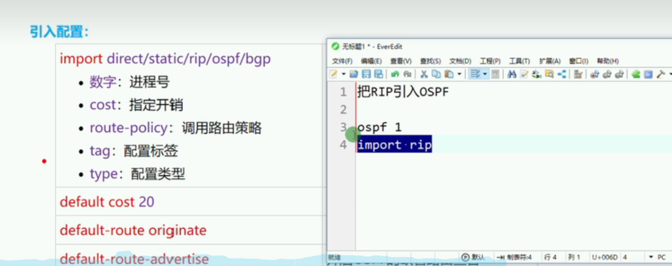
Task: Click the EverEdit title bar icon
Action: tap(335, 47)
